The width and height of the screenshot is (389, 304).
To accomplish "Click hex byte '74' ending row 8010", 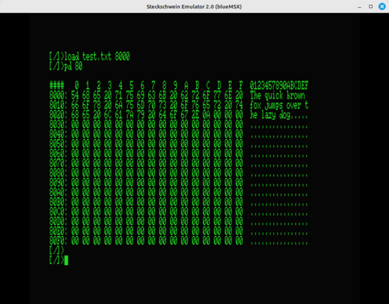I will (239, 105).
